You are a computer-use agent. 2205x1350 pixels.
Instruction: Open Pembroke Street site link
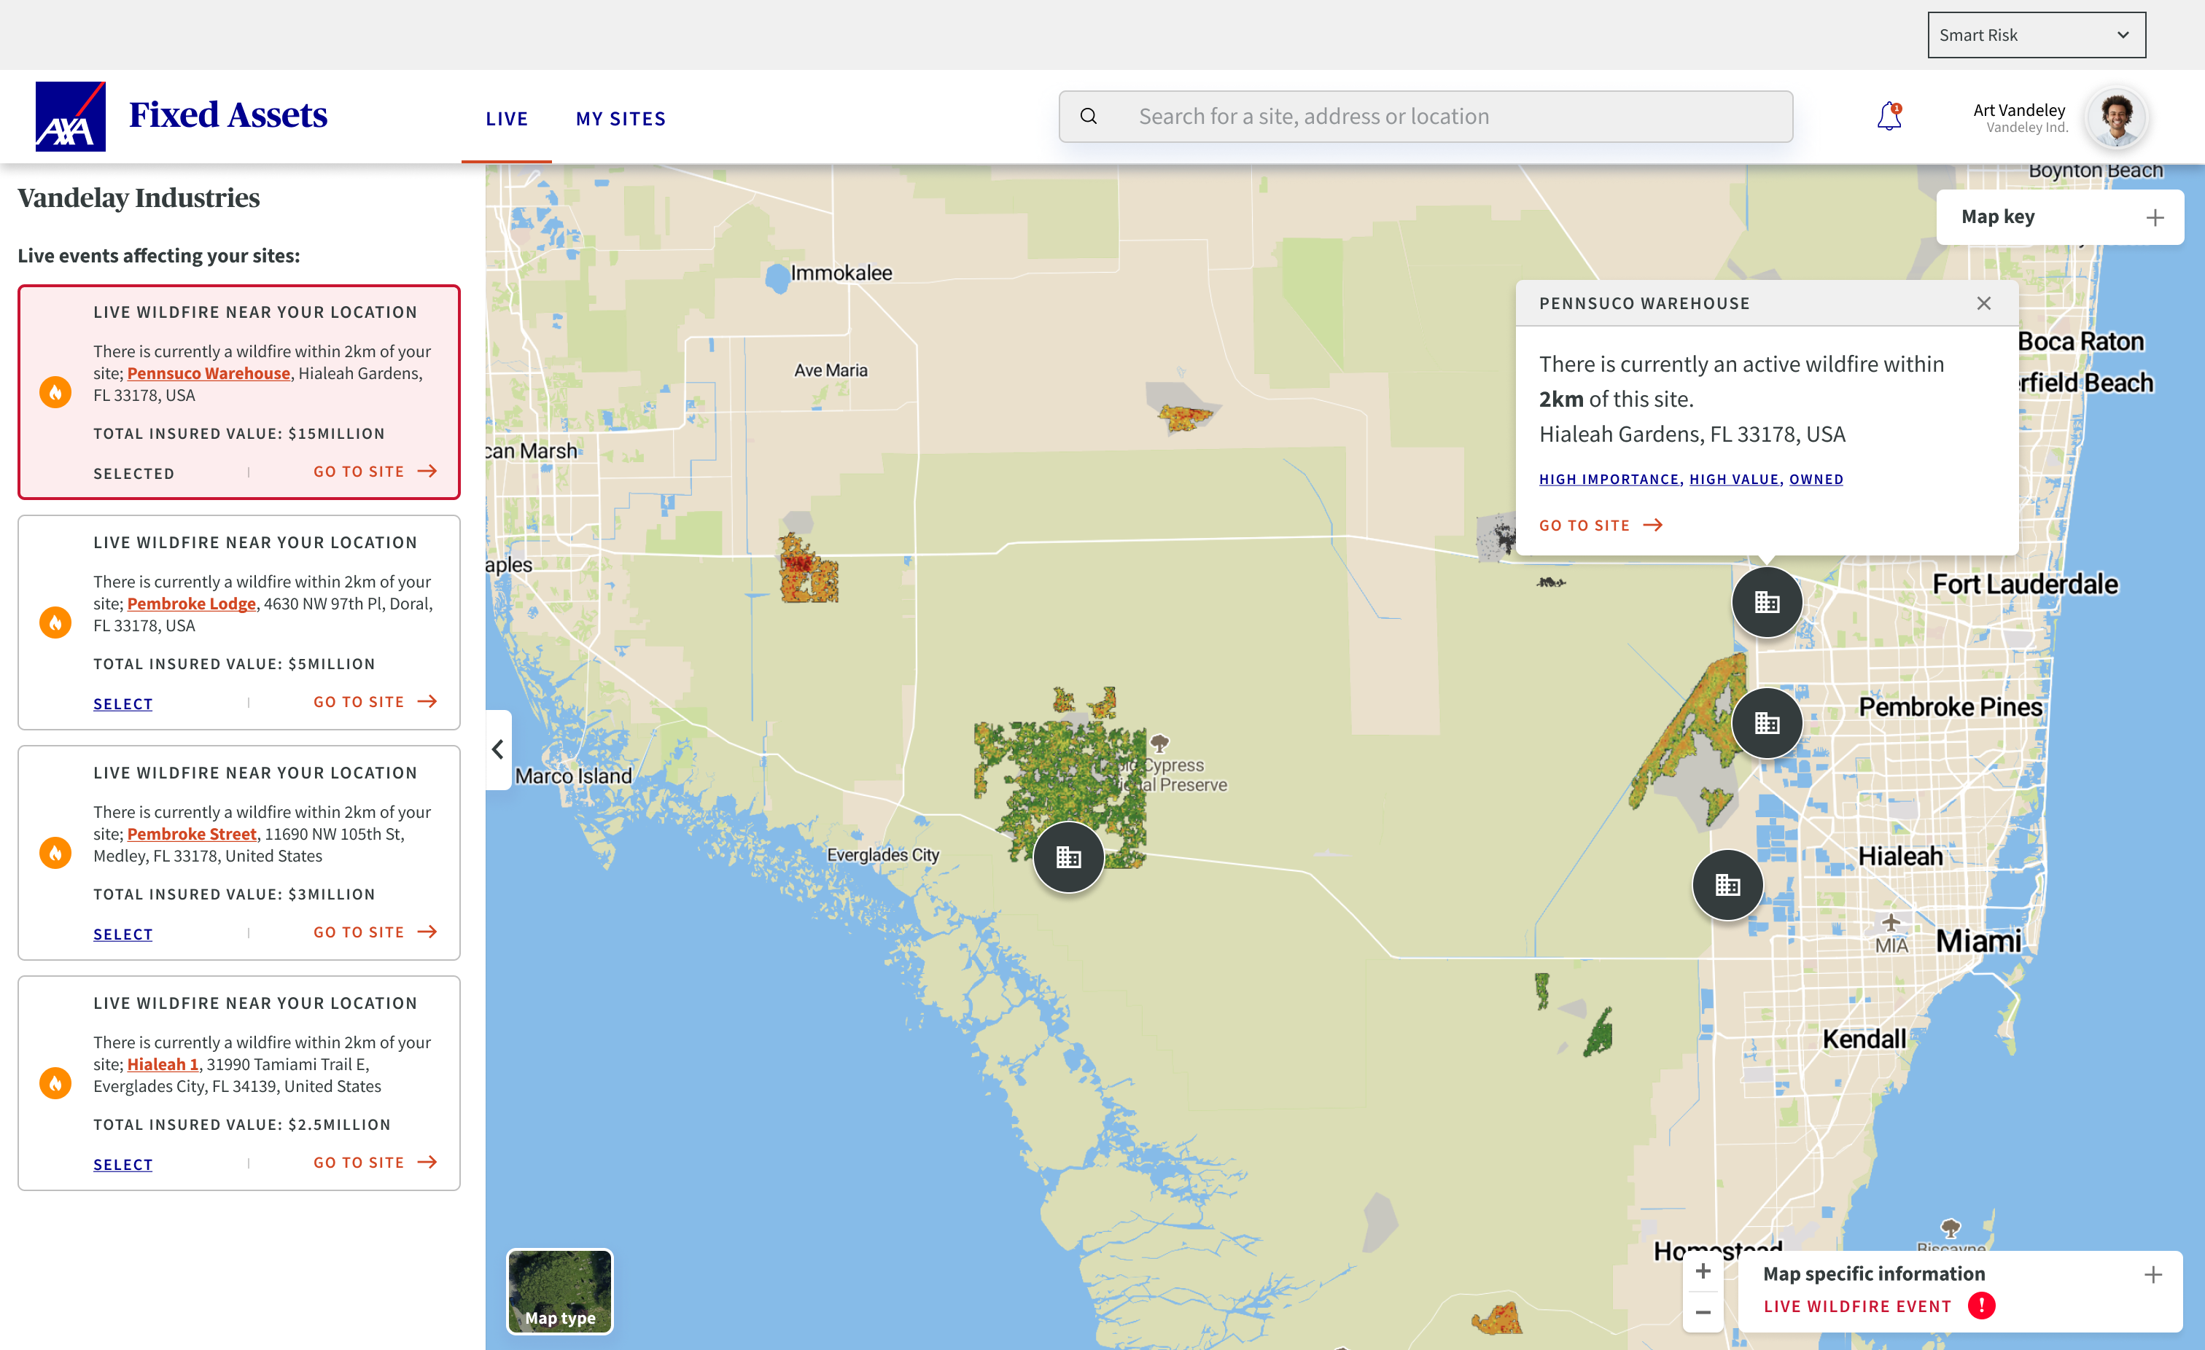pos(192,834)
